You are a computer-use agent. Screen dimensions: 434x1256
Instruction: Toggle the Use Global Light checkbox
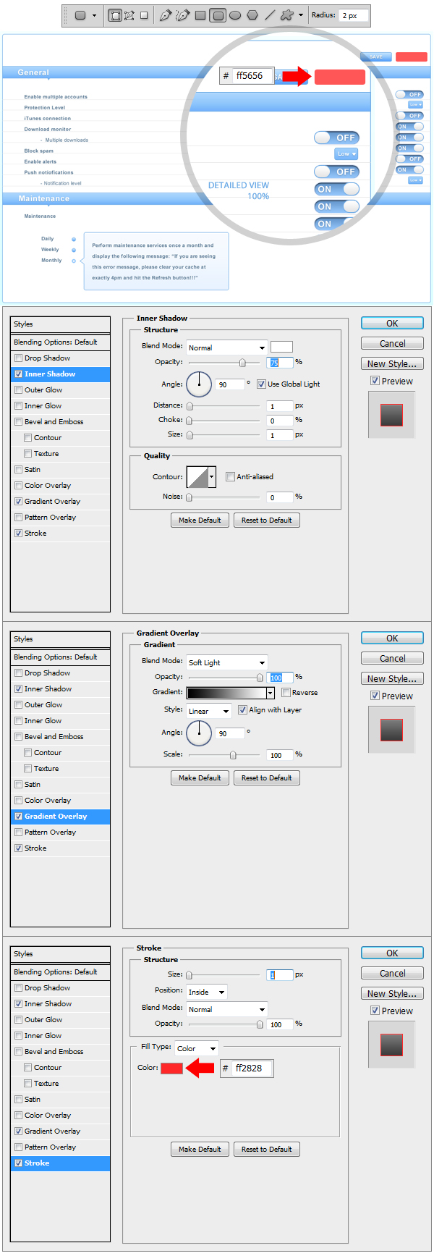[262, 384]
